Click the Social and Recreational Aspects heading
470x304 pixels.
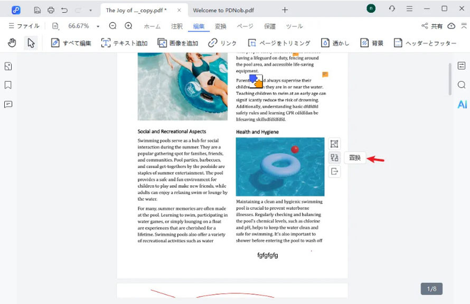(172, 131)
